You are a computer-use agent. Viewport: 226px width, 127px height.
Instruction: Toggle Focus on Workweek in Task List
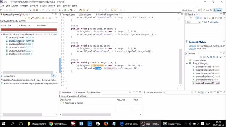point(205,18)
